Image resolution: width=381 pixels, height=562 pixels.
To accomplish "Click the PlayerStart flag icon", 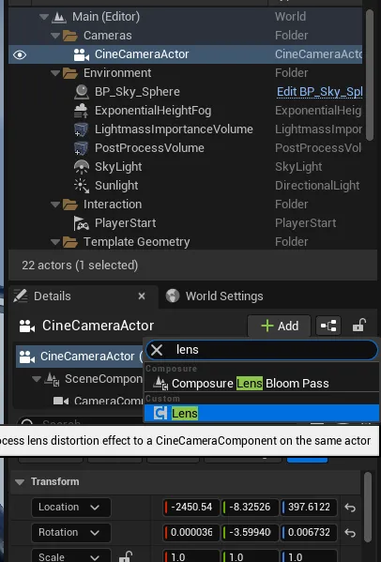I will [x=82, y=223].
